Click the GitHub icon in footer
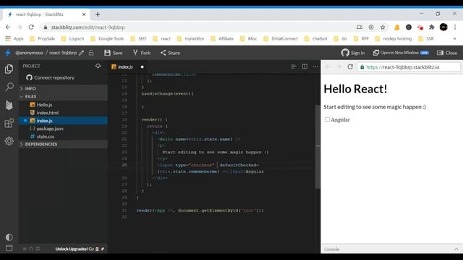Image resolution: width=463 pixels, height=260 pixels. [x=31, y=248]
